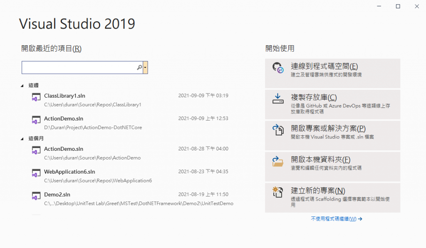Image resolution: width=426 pixels, height=248 pixels.
Task: Click path D:\Duran\Project\ActionDemo-DotNETCore
Action: [93, 127]
